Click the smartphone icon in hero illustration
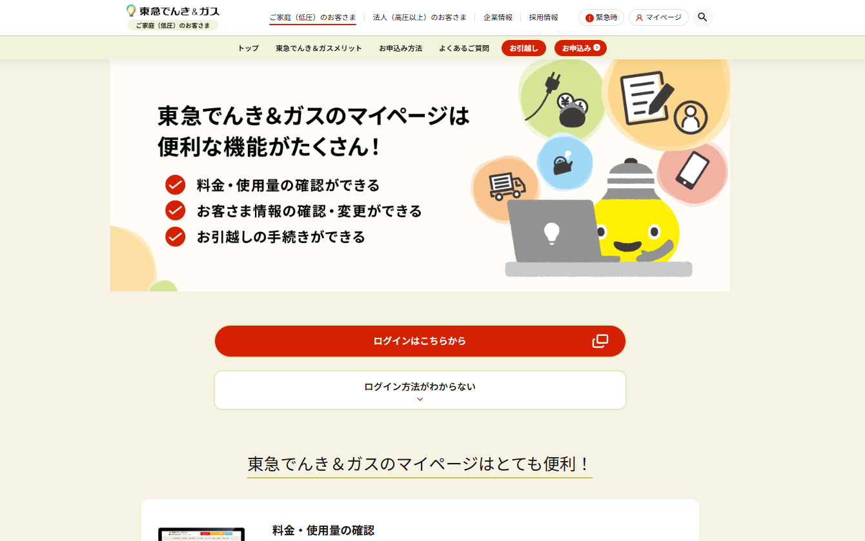This screenshot has height=541, width=865. 692,170
